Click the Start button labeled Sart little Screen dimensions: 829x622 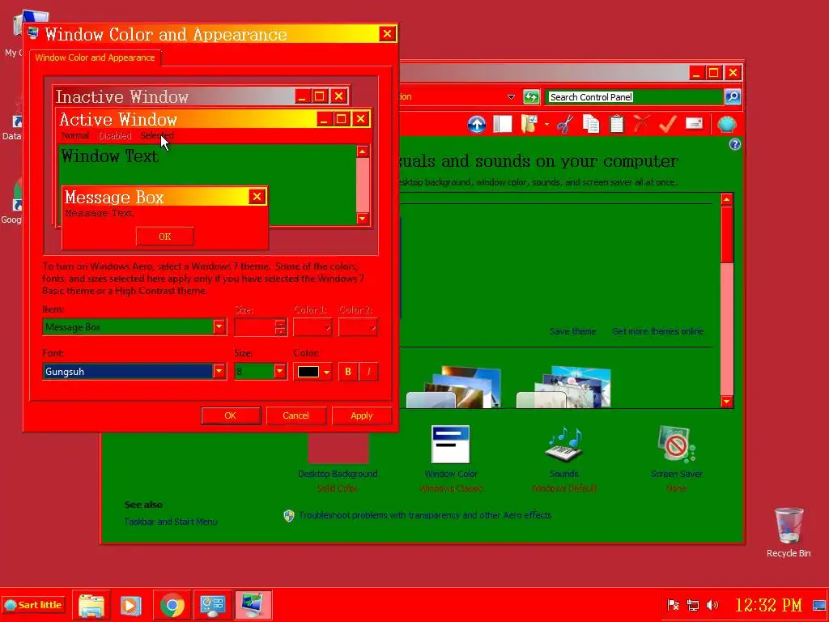pyautogui.click(x=33, y=605)
